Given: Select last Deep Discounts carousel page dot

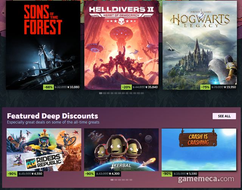Looking at the screenshot, I should pos(131,180).
